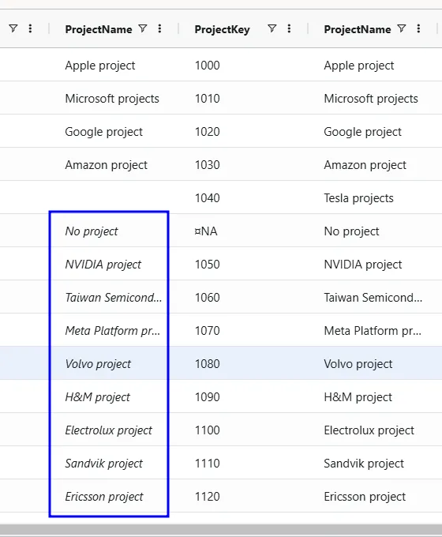
Task: Open the kebab menu in leftmost partial column
Action: pyautogui.click(x=30, y=28)
